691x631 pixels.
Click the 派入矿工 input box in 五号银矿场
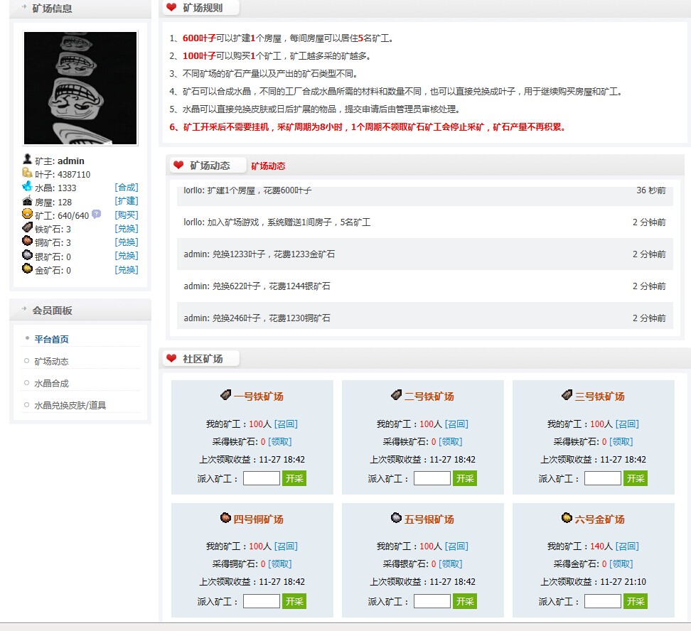pos(432,600)
